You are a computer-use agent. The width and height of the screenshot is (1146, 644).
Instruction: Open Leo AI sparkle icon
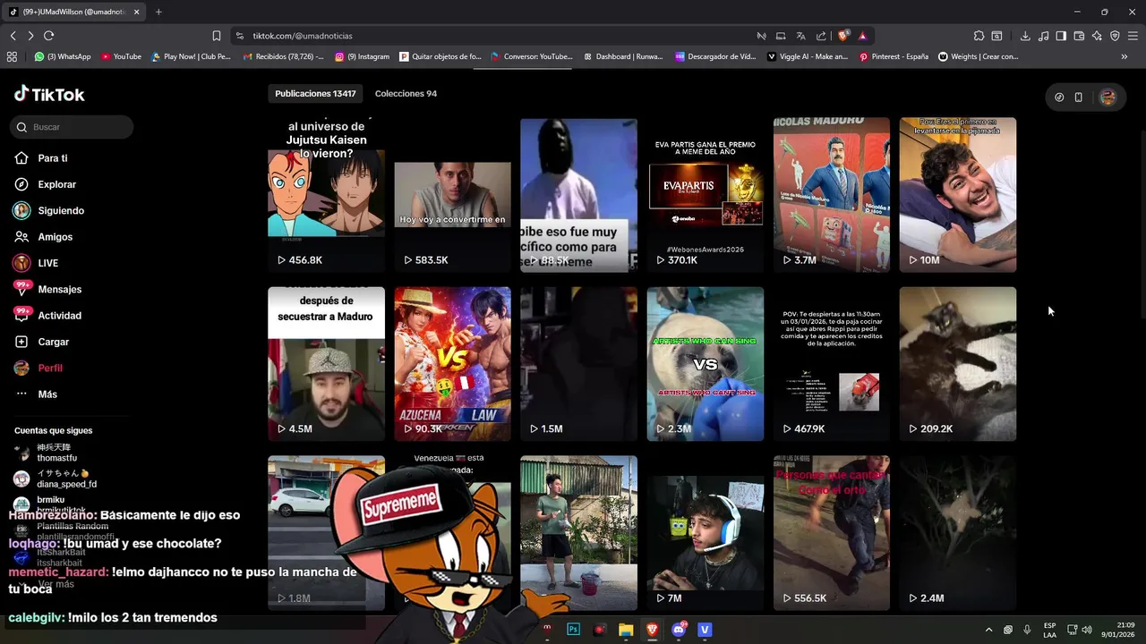click(x=1097, y=36)
